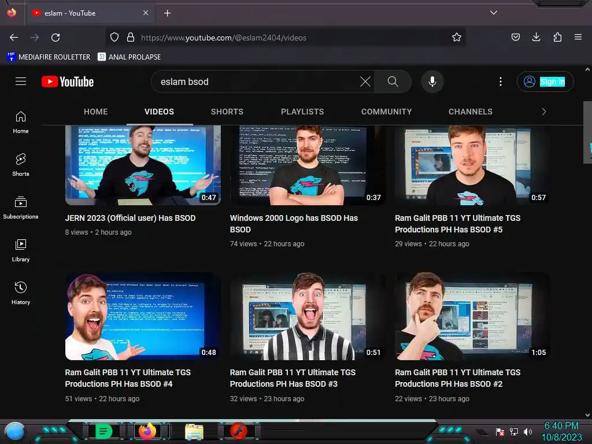List all tabs with the dropdown arrow

click(494, 13)
